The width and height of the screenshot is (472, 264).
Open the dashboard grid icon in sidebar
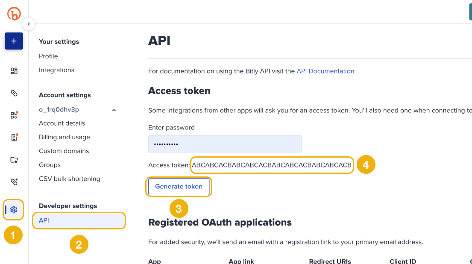click(14, 71)
